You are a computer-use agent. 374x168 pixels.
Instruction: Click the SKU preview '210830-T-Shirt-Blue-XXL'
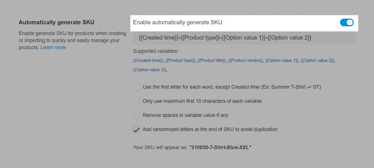pyautogui.click(x=220, y=147)
